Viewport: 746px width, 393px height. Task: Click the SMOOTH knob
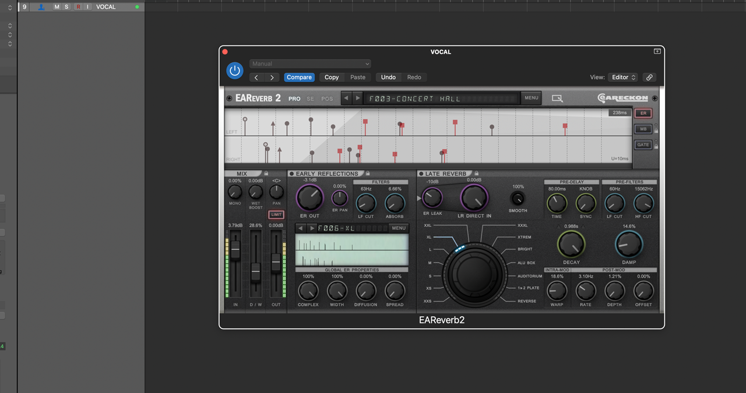click(518, 198)
